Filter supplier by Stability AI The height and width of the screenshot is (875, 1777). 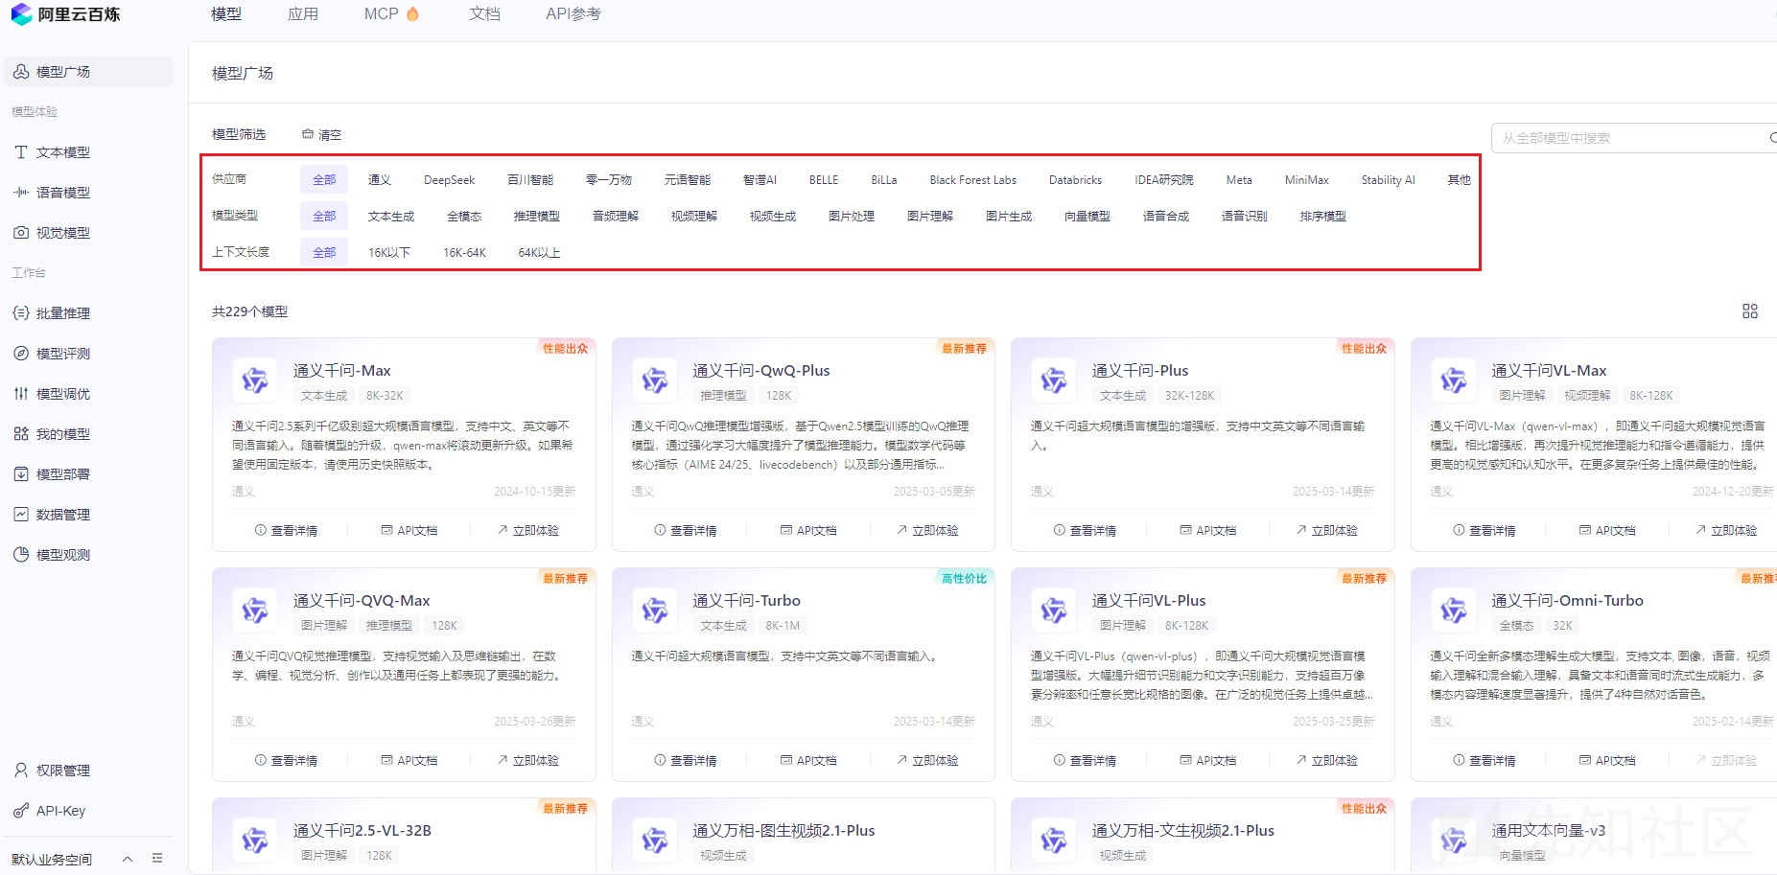point(1388,180)
